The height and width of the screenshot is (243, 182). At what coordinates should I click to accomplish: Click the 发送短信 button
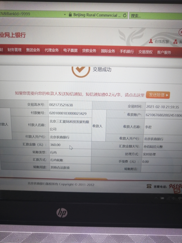click(158, 95)
